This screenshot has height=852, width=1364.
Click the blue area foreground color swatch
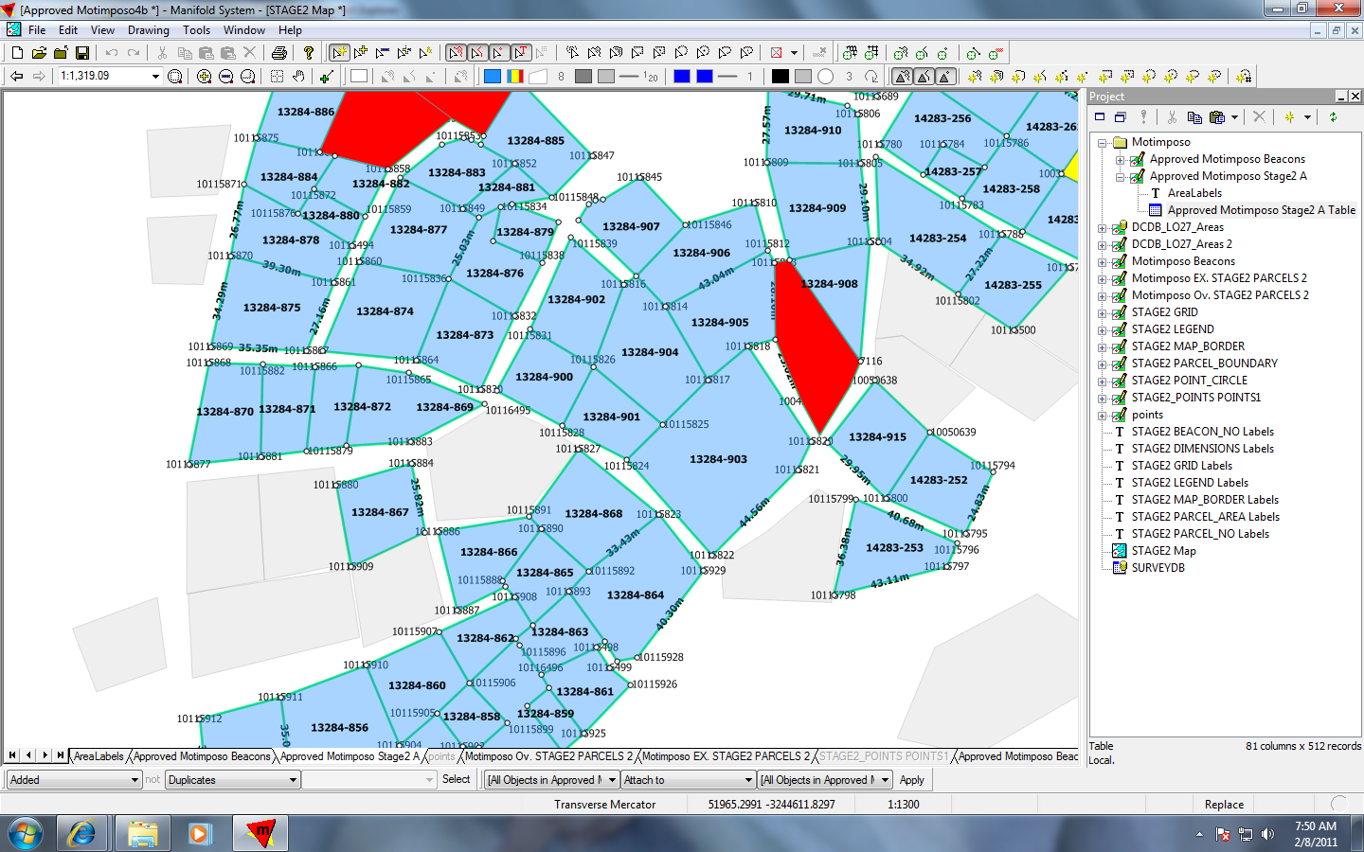pos(493,77)
